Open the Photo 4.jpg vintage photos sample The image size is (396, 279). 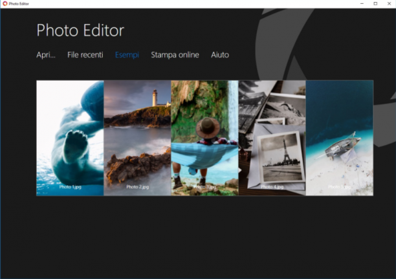pyautogui.click(x=272, y=138)
